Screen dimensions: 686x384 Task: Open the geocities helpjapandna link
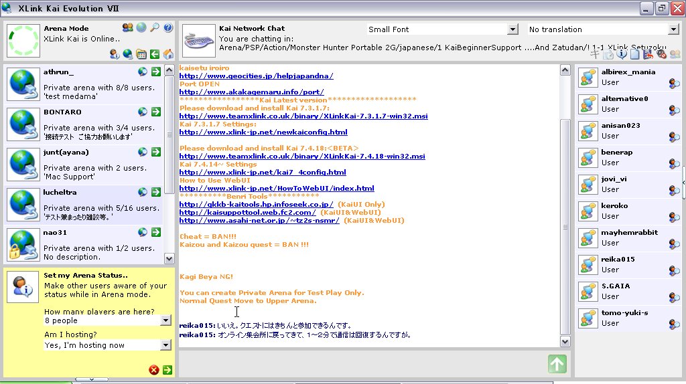click(257, 76)
